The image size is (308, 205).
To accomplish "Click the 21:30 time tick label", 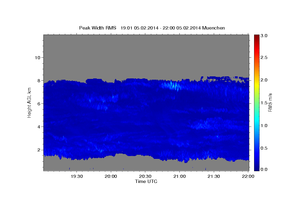I will click(x=214, y=177).
